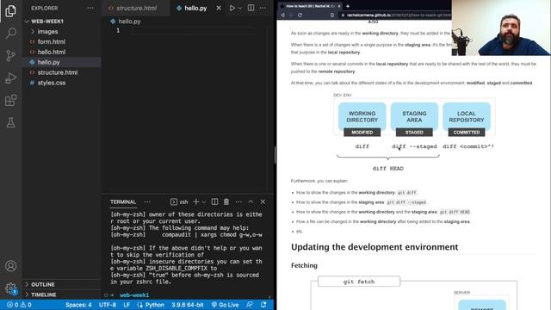This screenshot has height=310, width=551.
Task: Click the 'Updating the development environment' heading
Action: tap(375, 247)
